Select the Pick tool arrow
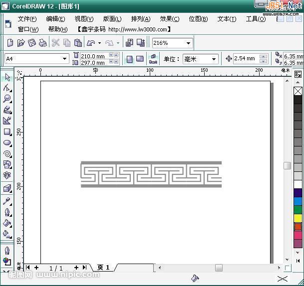 point(7,77)
